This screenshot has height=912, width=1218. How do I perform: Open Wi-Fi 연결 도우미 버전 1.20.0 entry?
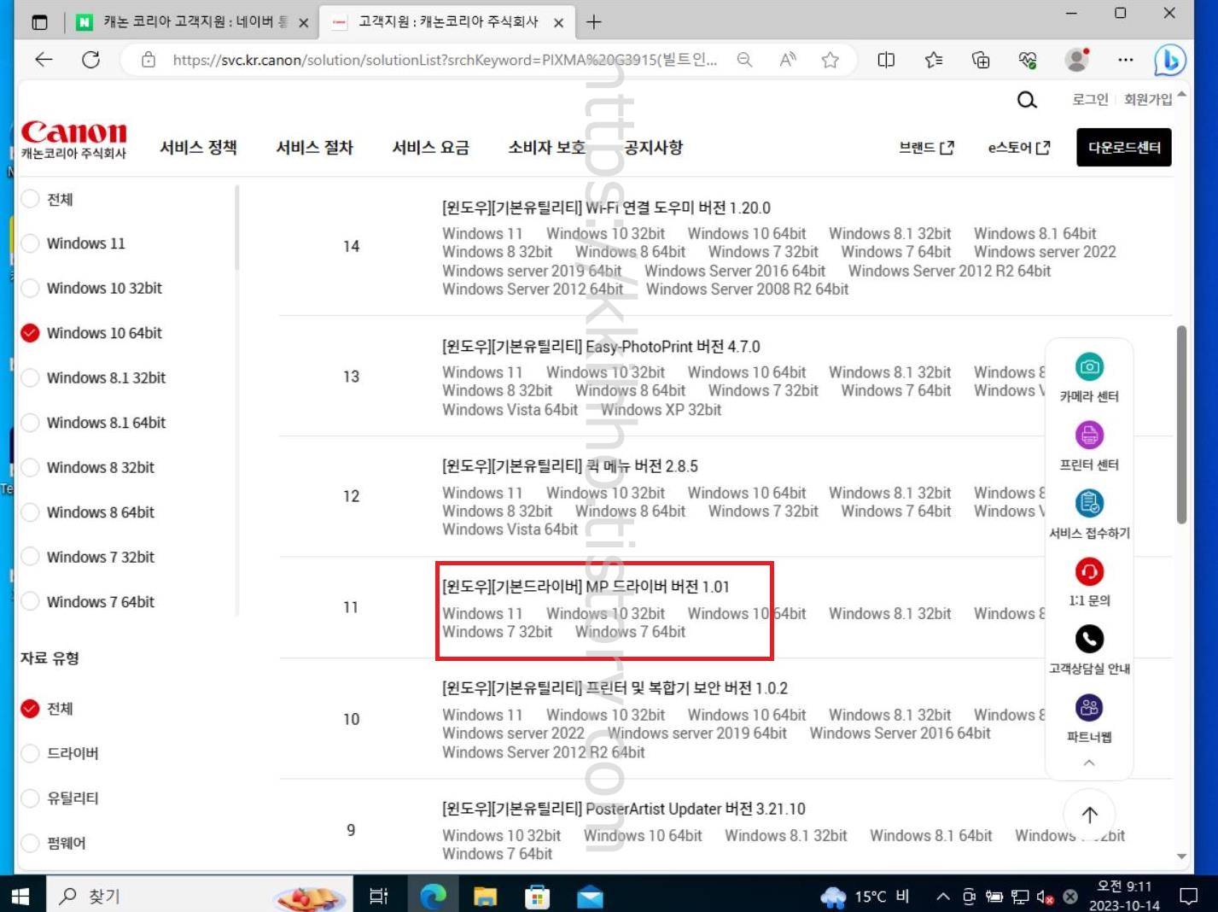click(606, 208)
